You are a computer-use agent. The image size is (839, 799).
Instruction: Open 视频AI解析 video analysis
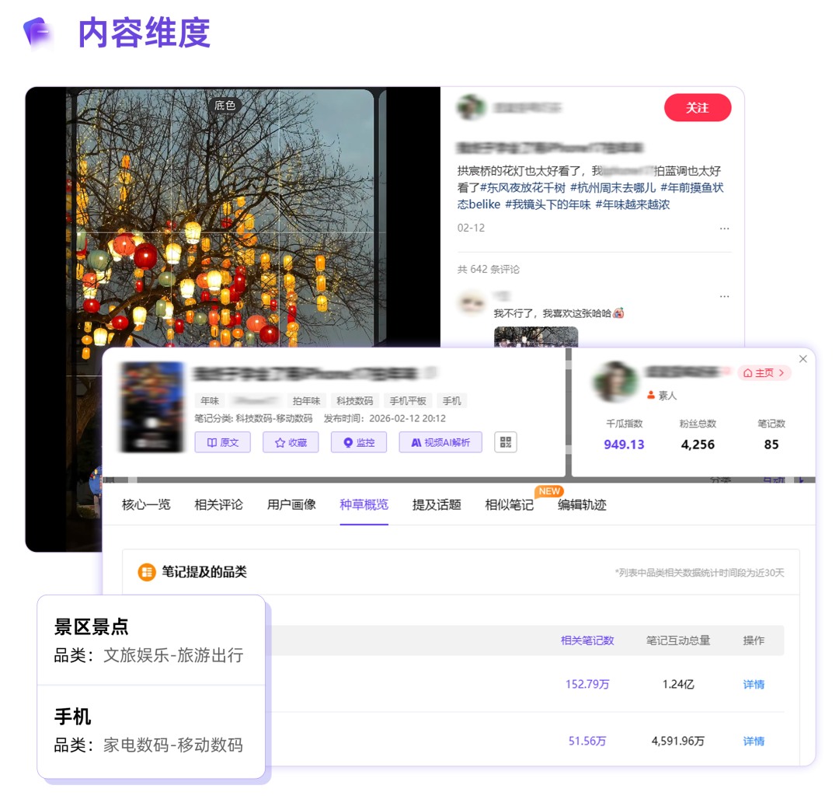[440, 442]
